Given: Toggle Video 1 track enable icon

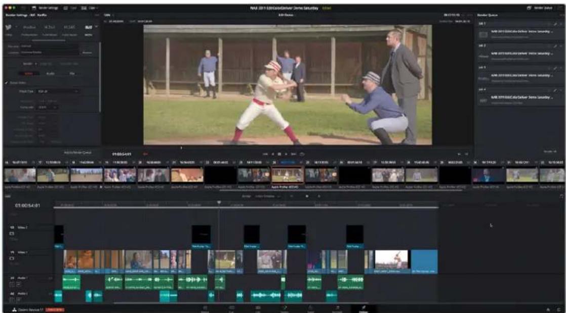Looking at the screenshot, I should [12, 258].
